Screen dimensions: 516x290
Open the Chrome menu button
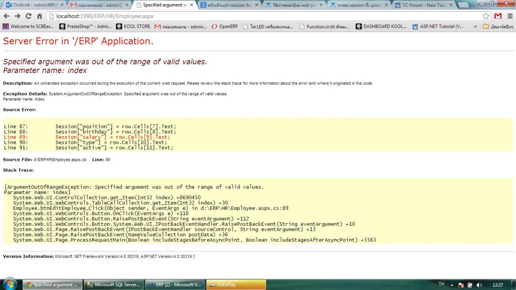click(510, 16)
